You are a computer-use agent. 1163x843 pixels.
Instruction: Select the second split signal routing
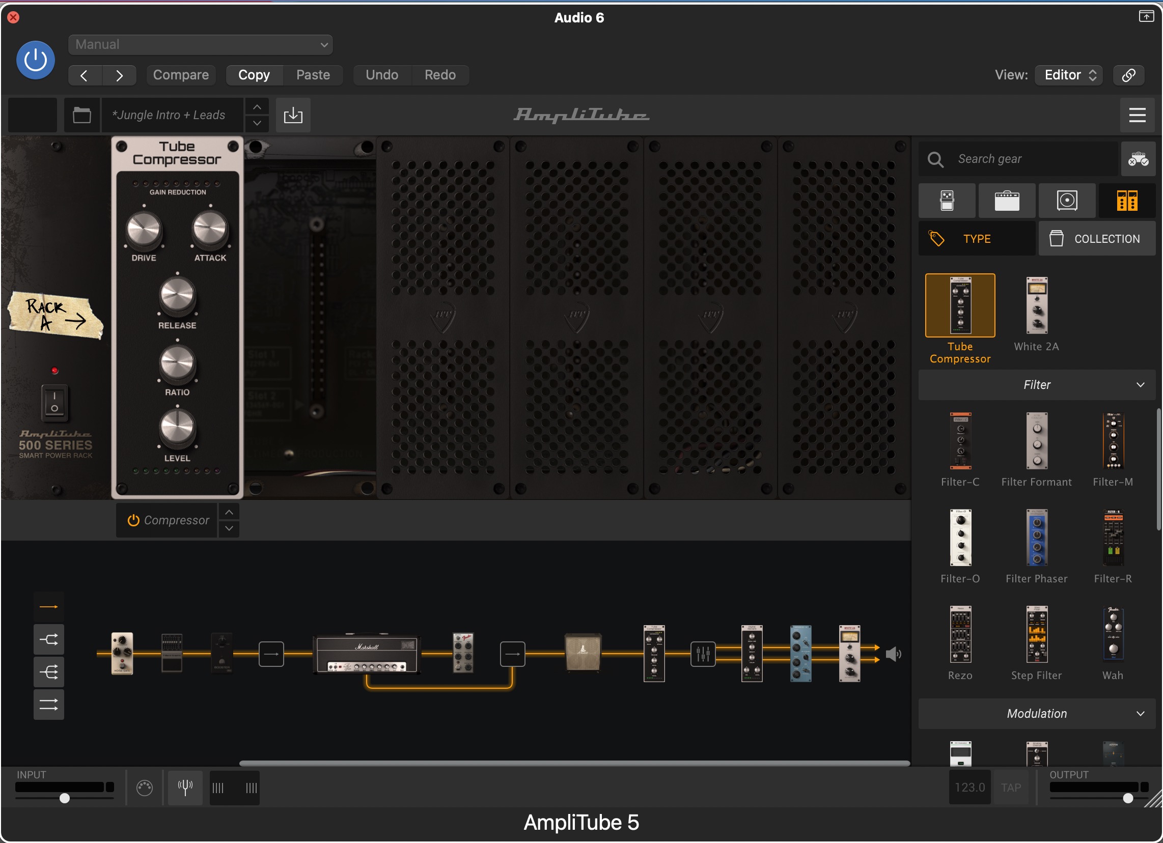tap(49, 639)
